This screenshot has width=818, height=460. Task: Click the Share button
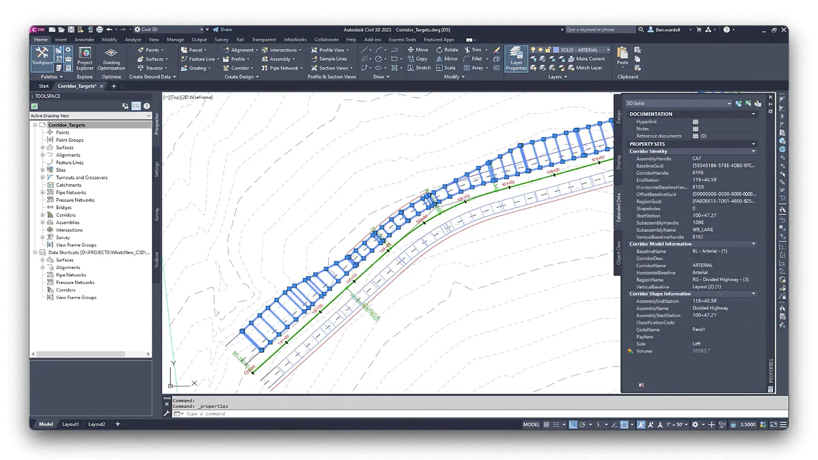[222, 30]
